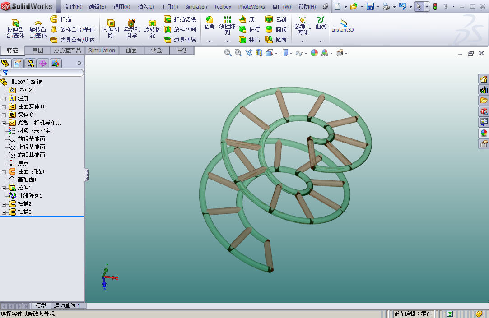Select the 材质 <未指定> item
This screenshot has width=489, height=318.
click(31, 130)
